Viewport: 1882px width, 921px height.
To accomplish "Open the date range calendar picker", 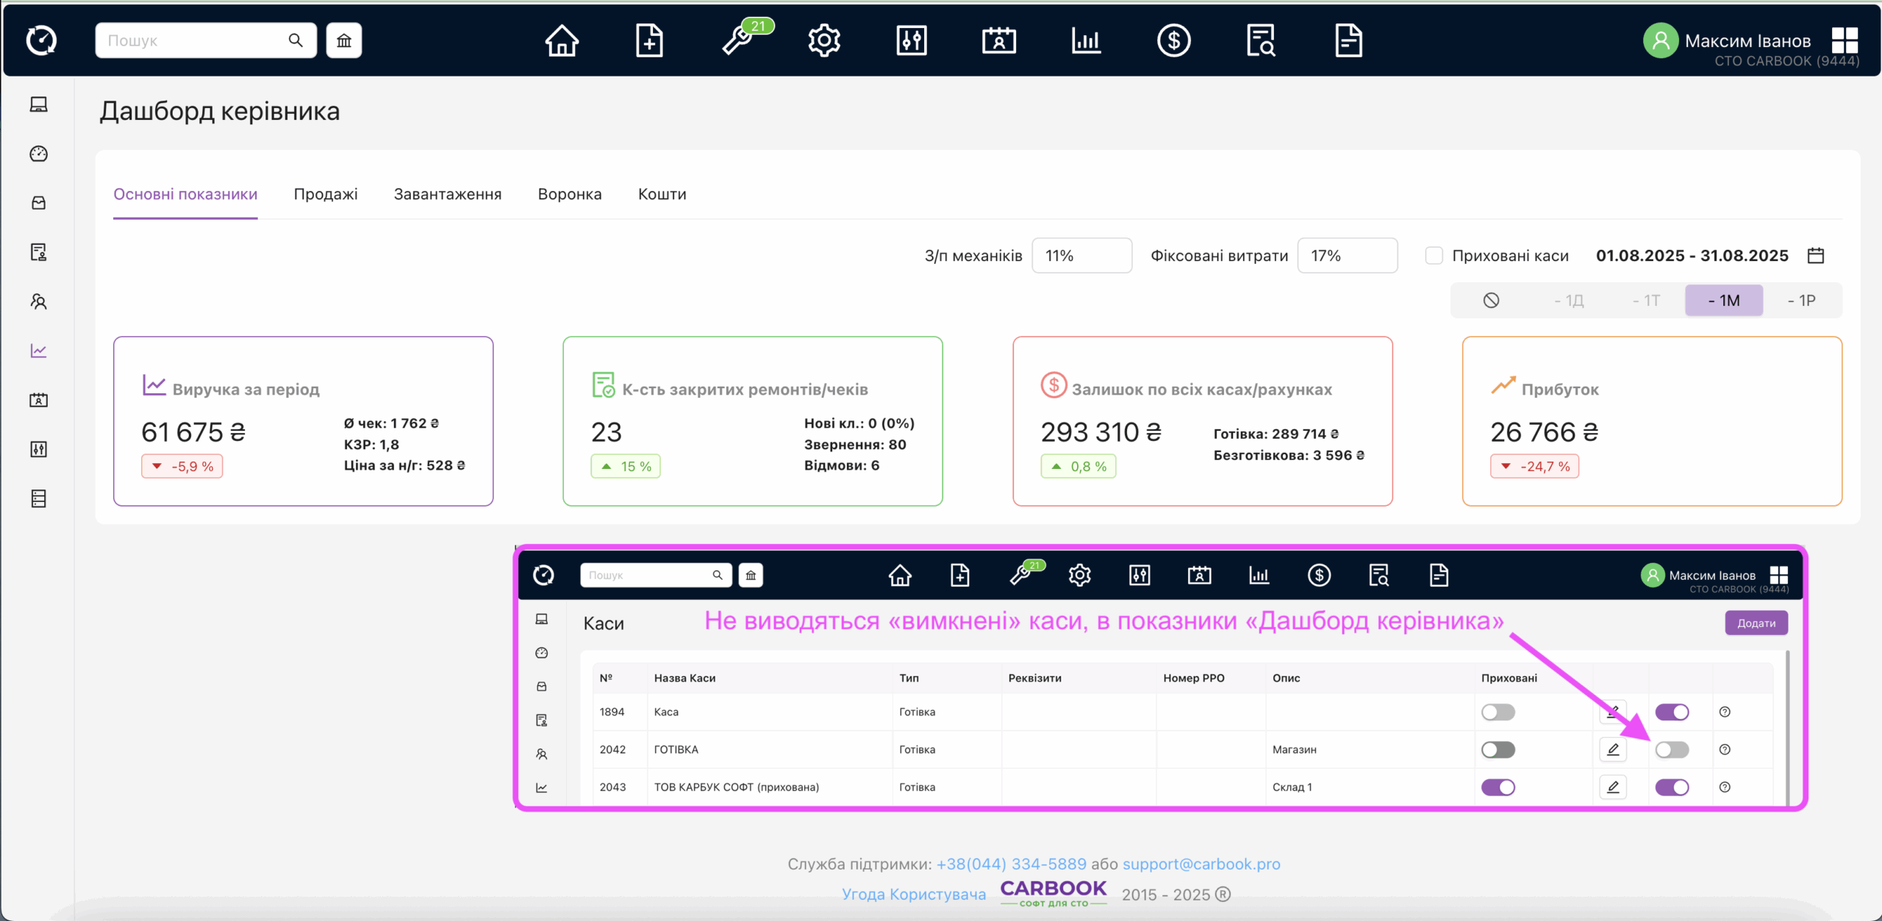I will (1816, 256).
